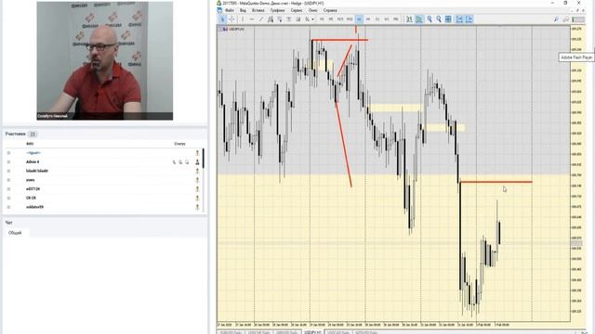Zoom in on the chart
This screenshot has width=595, height=334.
click(x=430, y=19)
